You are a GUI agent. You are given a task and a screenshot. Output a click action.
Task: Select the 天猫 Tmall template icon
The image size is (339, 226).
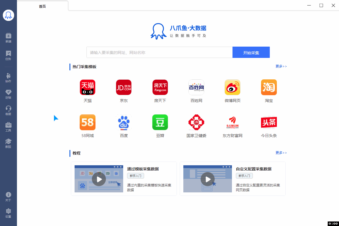click(88, 87)
